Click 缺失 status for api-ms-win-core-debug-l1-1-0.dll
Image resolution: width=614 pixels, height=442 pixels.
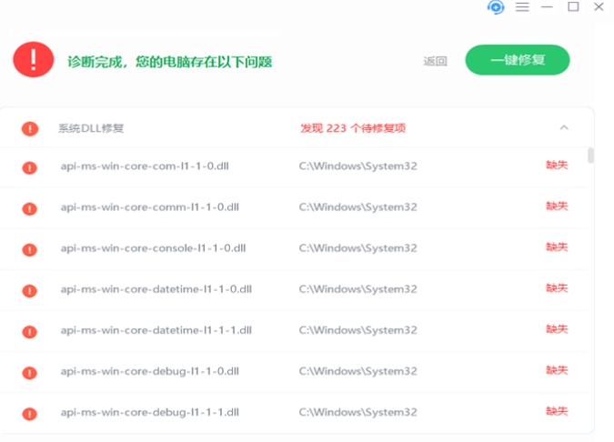point(557,371)
